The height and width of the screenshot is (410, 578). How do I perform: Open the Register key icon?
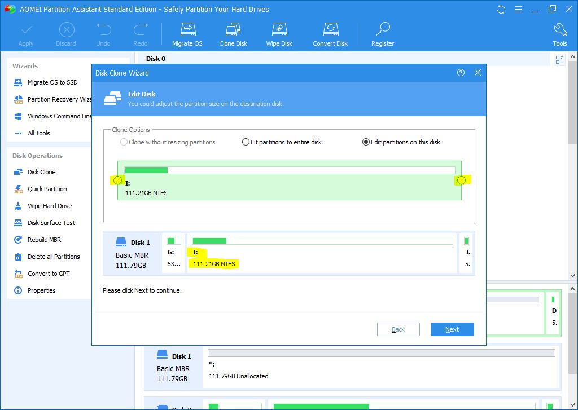tap(383, 30)
